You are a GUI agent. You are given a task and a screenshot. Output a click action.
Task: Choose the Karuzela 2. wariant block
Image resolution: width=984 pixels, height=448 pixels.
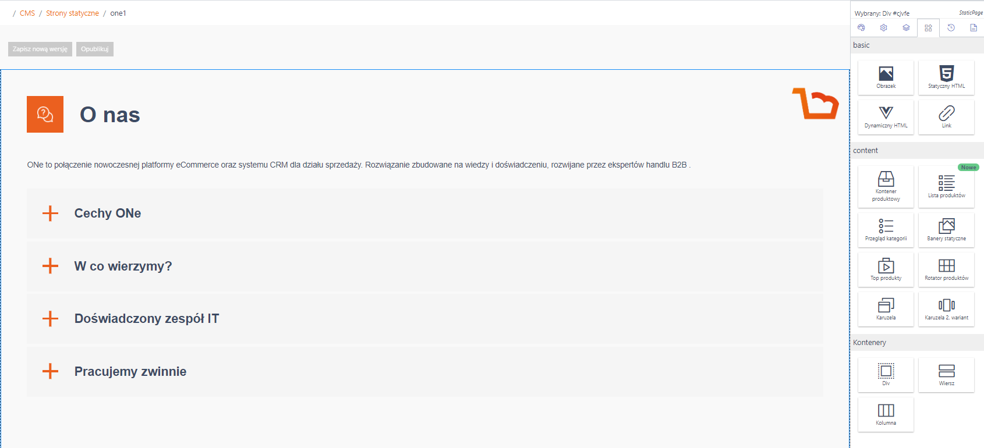click(946, 309)
